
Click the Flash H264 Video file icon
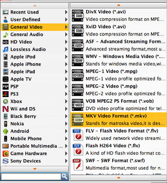coord(78,149)
